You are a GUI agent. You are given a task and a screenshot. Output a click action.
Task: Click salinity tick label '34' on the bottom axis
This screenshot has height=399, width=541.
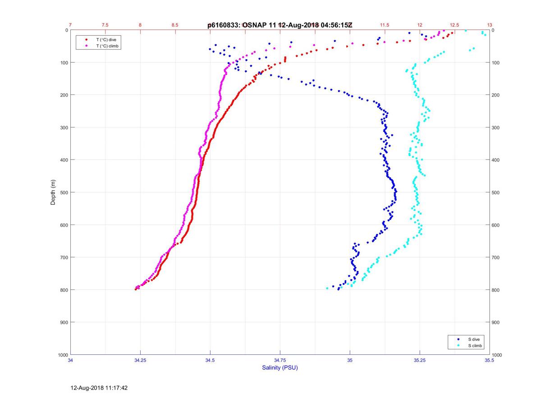71,360
